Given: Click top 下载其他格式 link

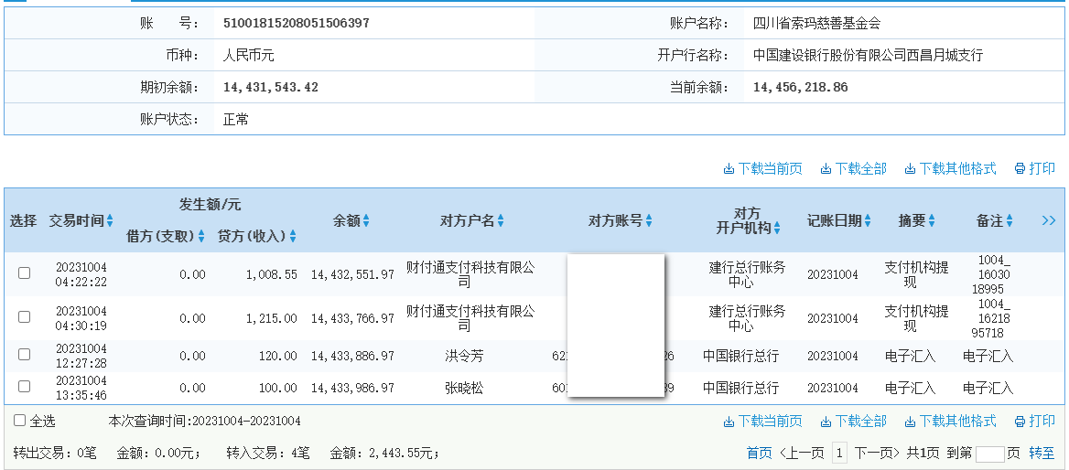Looking at the screenshot, I should coord(950,168).
